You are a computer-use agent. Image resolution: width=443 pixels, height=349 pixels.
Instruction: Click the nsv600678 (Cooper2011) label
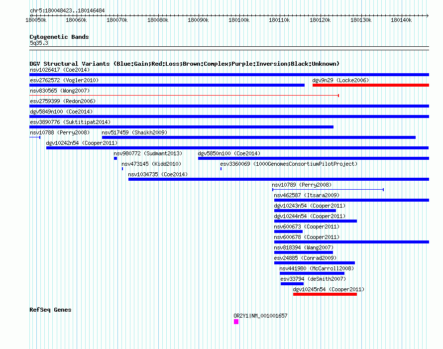pyautogui.click(x=307, y=237)
